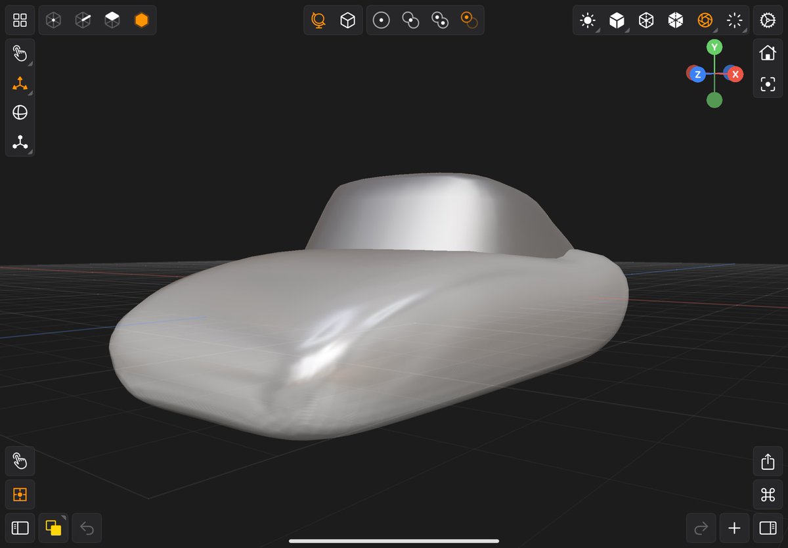The image size is (788, 548).
Task: Snap view to the red X axis
Action: (x=735, y=74)
